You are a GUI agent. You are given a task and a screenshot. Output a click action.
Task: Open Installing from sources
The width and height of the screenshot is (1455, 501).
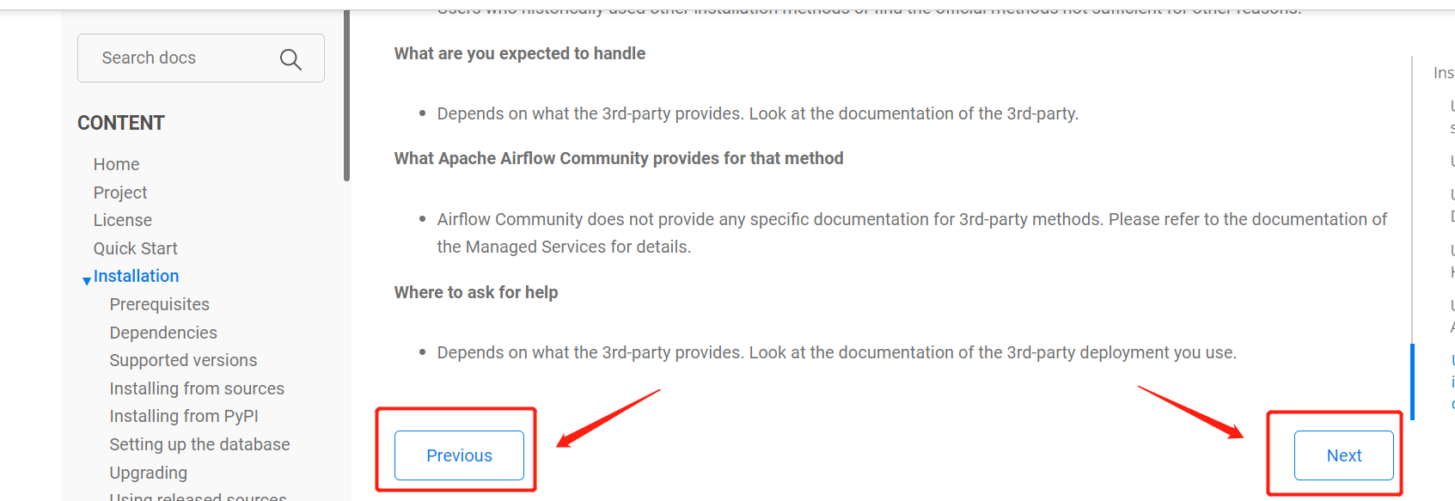[x=197, y=388]
